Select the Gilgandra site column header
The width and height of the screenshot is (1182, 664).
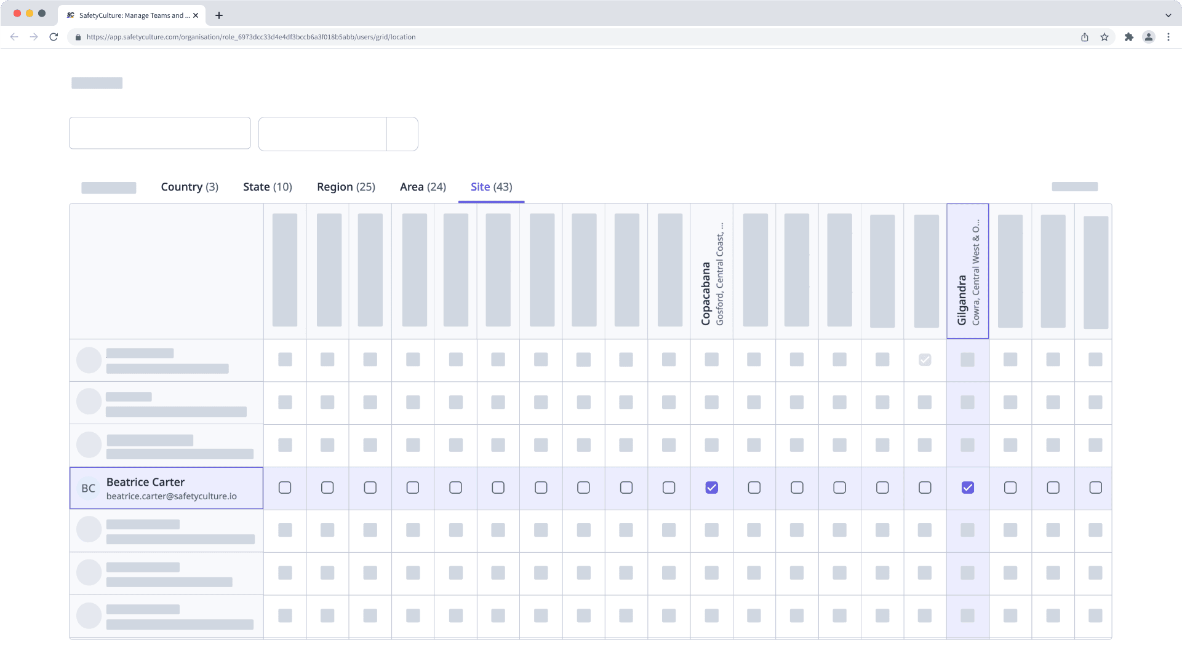[x=967, y=271]
